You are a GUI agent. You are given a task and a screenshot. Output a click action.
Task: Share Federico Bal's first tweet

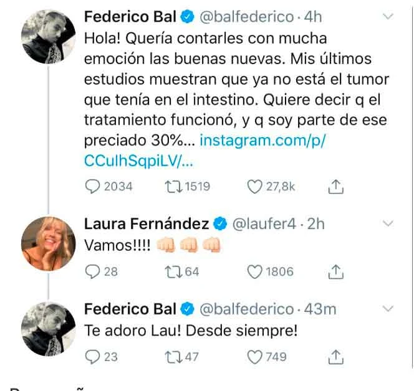point(336,186)
